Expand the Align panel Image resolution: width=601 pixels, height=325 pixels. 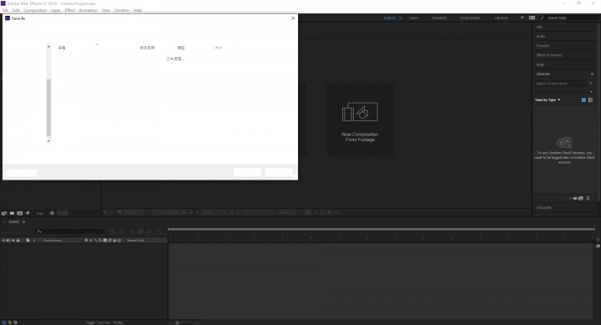540,64
